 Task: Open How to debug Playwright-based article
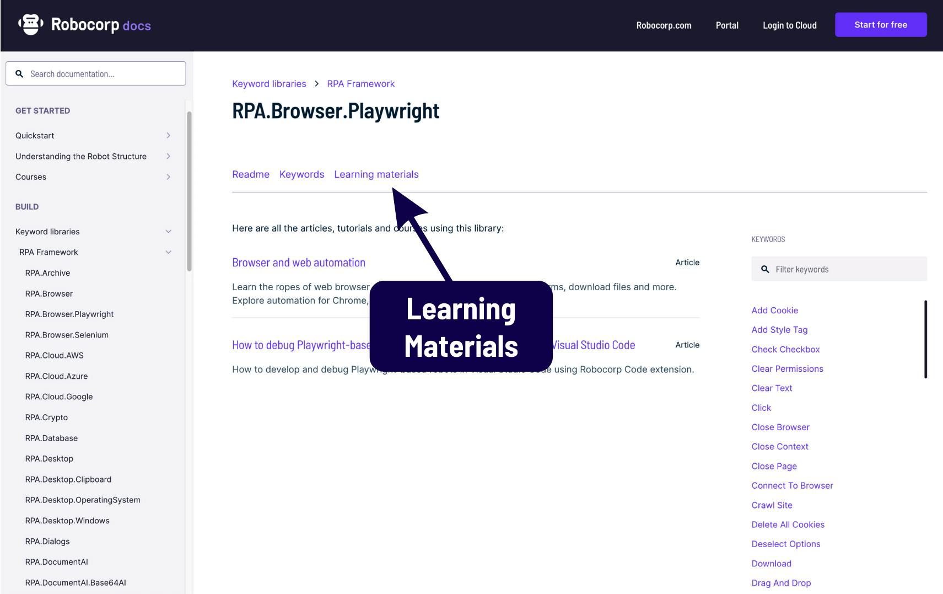(x=301, y=345)
